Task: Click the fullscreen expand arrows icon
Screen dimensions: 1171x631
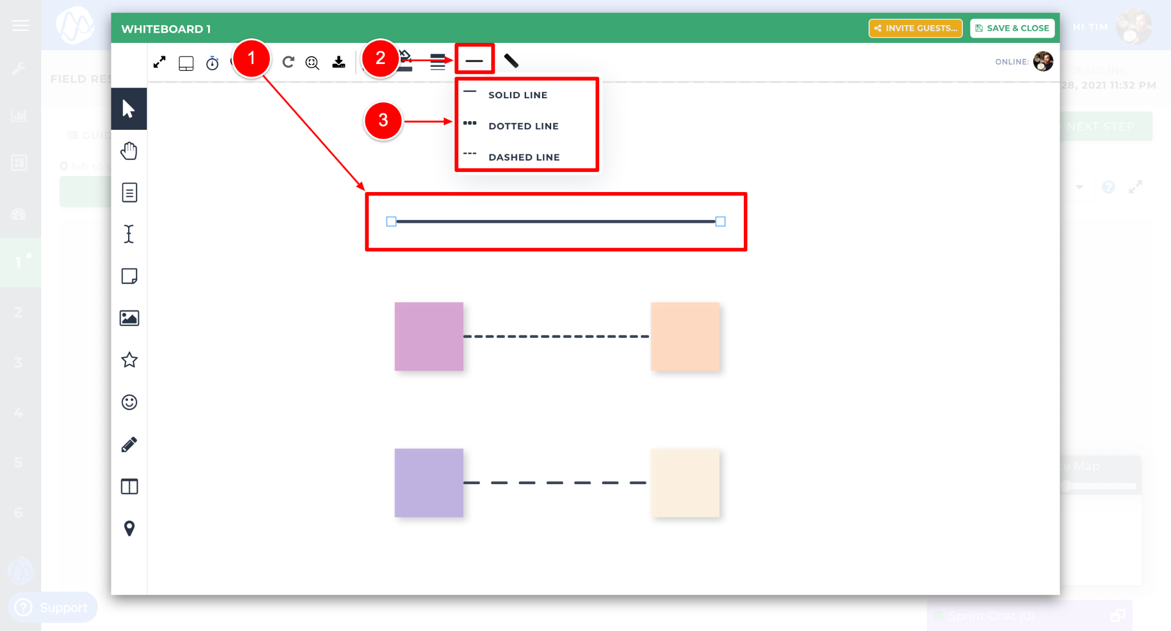Action: pyautogui.click(x=160, y=62)
